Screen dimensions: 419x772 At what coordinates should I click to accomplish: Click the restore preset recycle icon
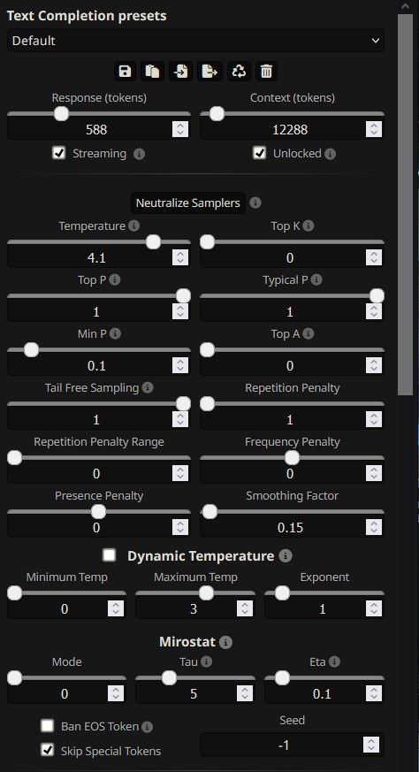[x=239, y=72]
